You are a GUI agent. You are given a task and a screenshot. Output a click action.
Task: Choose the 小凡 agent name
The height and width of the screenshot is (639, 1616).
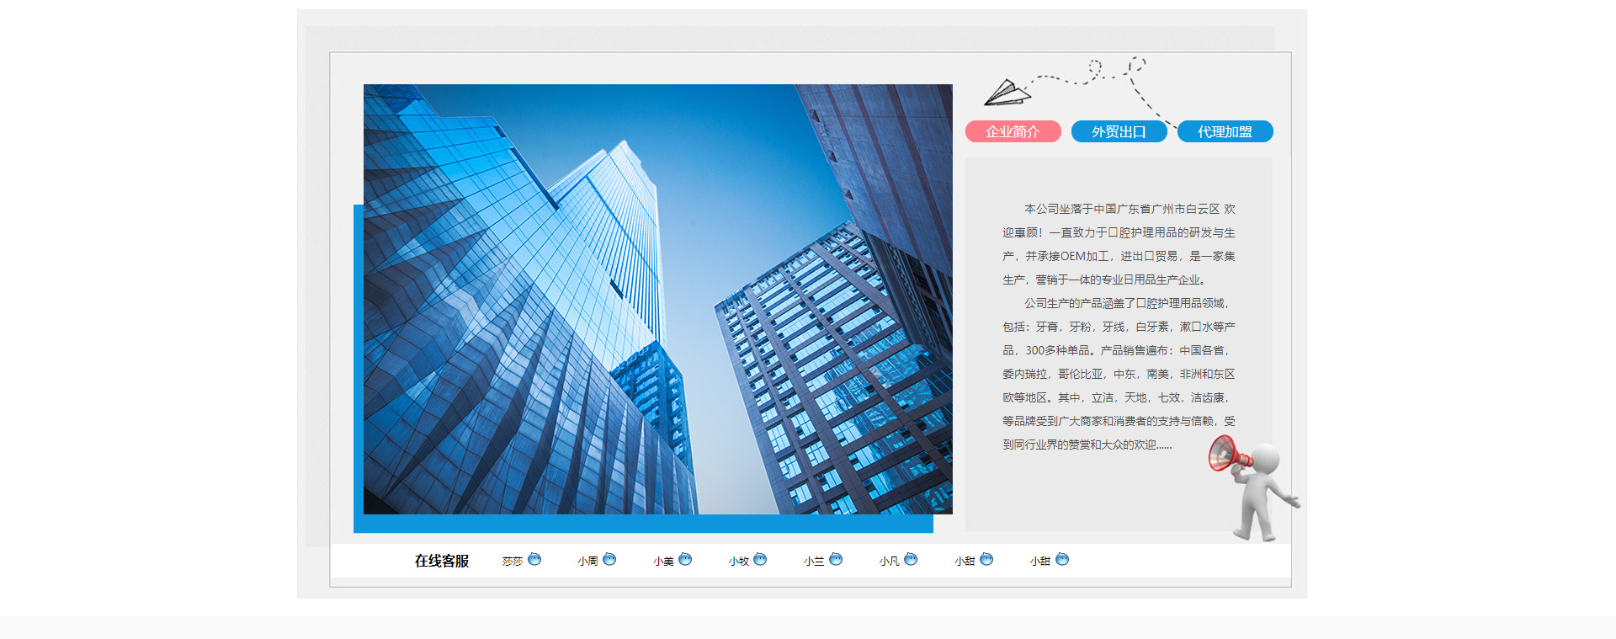click(889, 562)
